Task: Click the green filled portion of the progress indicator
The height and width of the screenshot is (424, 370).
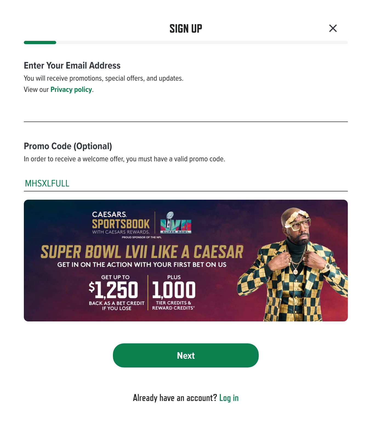Action: pyautogui.click(x=40, y=42)
